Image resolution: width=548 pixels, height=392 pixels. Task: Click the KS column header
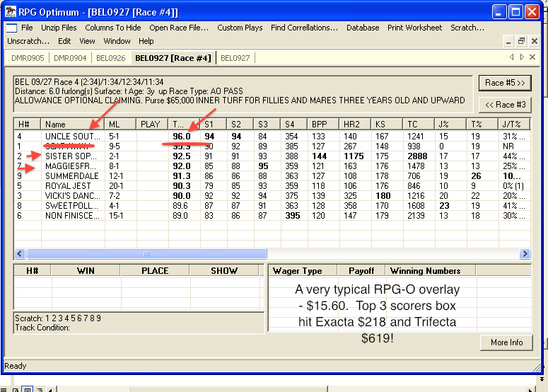pyautogui.click(x=387, y=124)
